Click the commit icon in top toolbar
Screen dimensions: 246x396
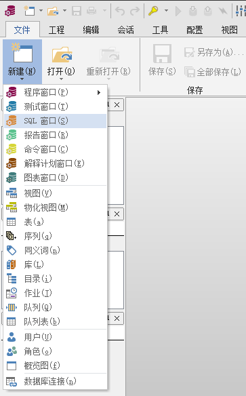tap(192, 11)
